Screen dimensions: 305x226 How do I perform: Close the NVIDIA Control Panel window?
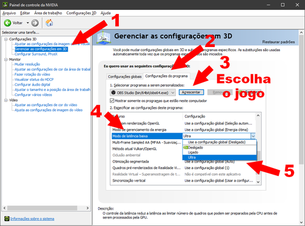coord(297,5)
